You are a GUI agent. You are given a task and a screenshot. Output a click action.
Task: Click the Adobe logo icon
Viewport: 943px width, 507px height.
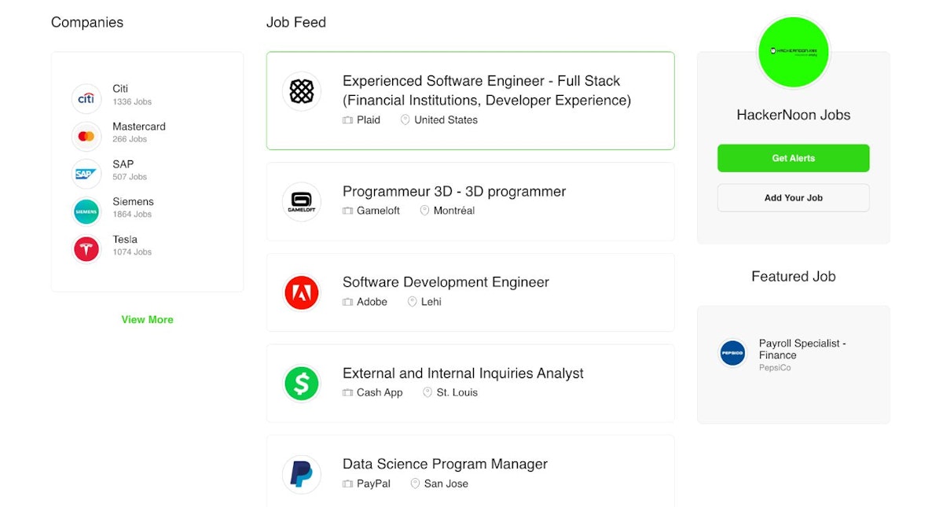(x=302, y=293)
